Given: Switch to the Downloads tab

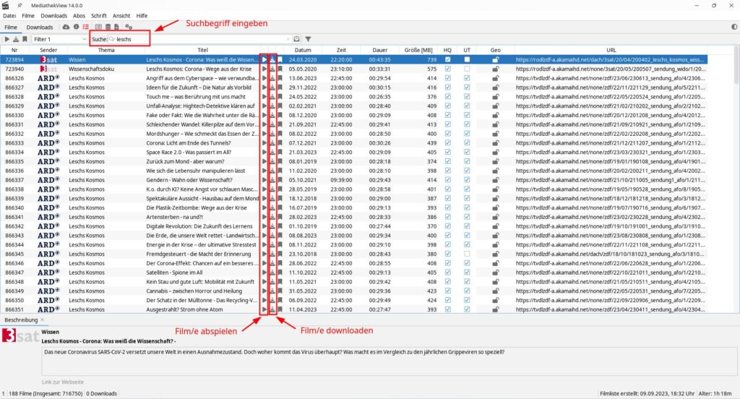Looking at the screenshot, I should point(40,27).
